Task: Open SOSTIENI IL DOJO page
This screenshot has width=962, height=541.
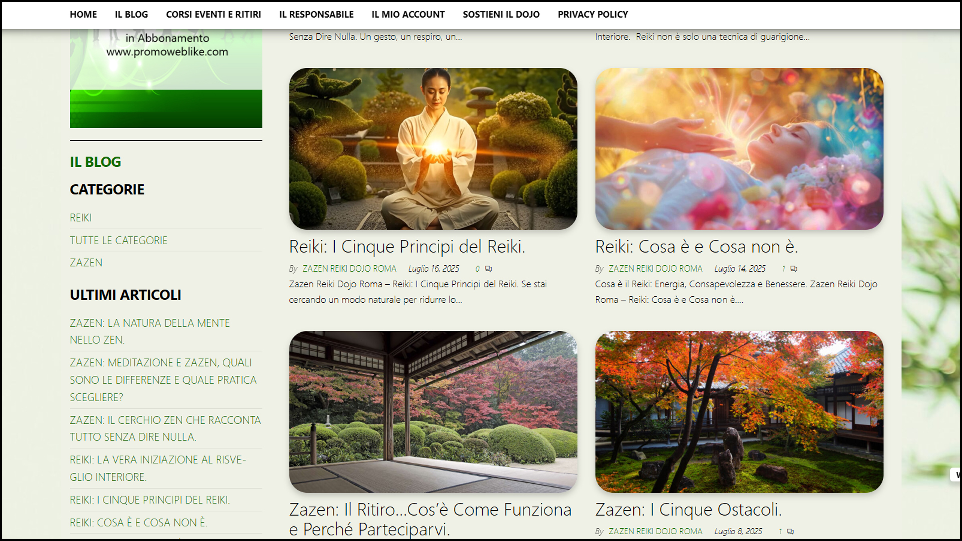Action: coord(501,14)
